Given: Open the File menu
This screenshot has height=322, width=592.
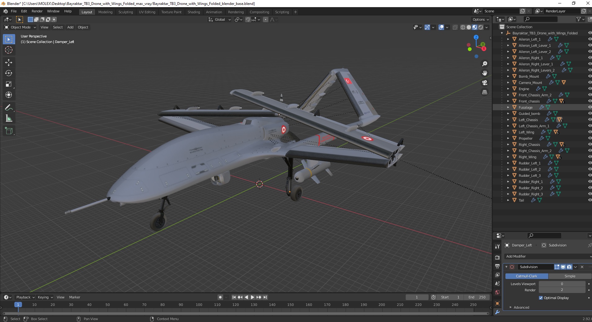Looking at the screenshot, I should 14,11.
